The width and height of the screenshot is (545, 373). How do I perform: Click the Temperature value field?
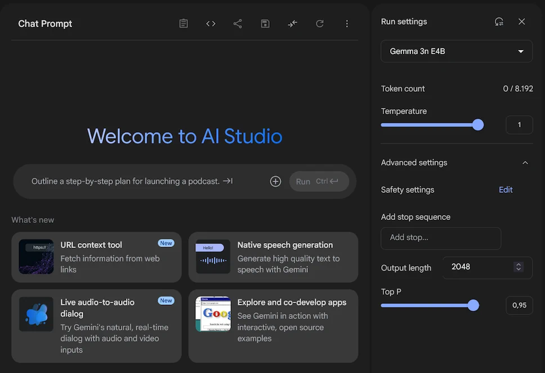coord(519,125)
